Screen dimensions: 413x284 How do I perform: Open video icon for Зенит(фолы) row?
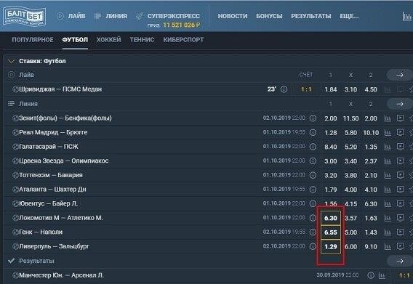(400, 118)
